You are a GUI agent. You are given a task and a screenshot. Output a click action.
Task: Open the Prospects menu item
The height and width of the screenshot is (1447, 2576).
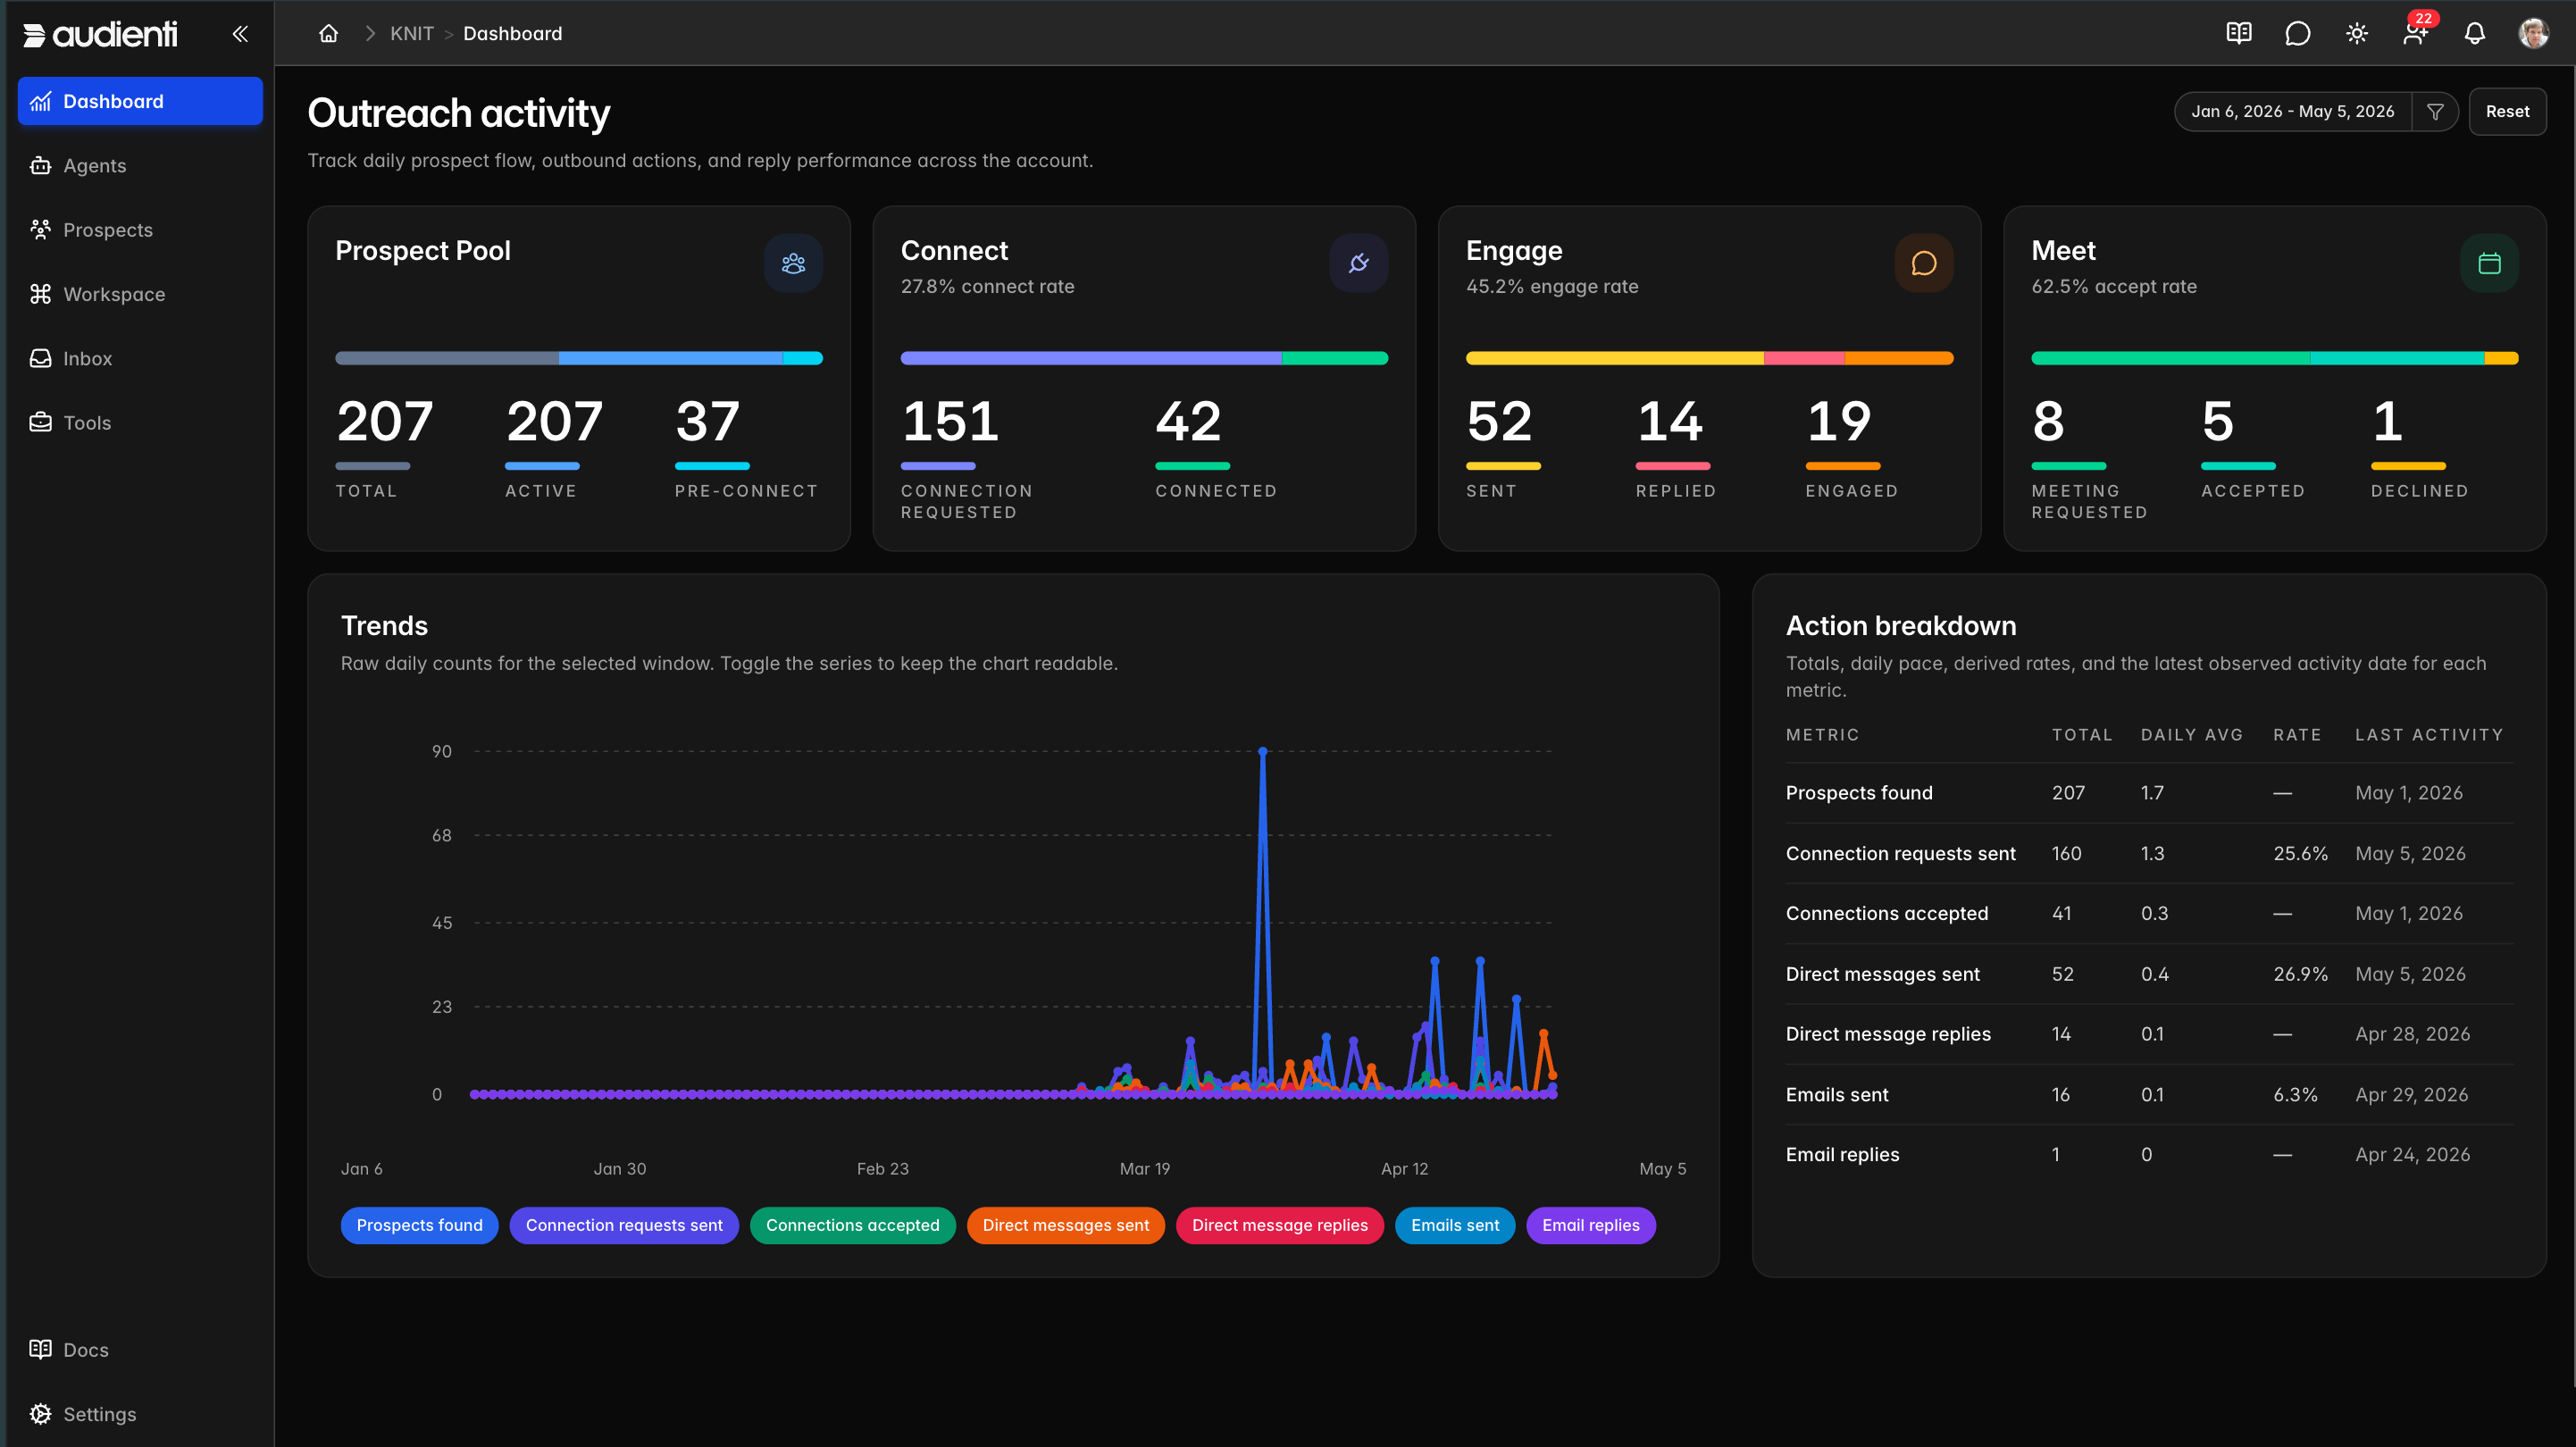(x=140, y=230)
